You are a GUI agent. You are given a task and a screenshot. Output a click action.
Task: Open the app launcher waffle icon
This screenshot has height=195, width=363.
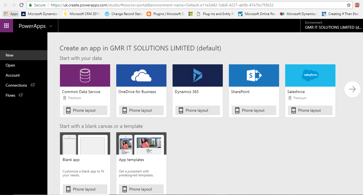(6, 26)
